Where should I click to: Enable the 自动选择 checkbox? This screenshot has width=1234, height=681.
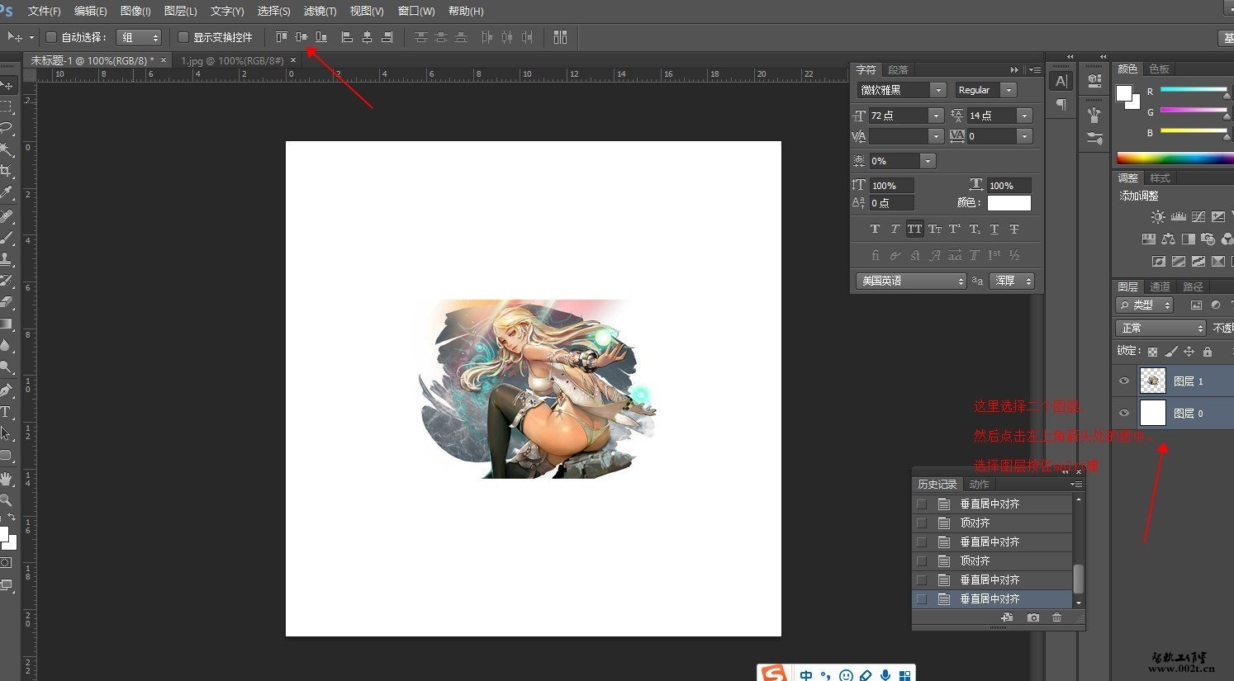pos(51,37)
